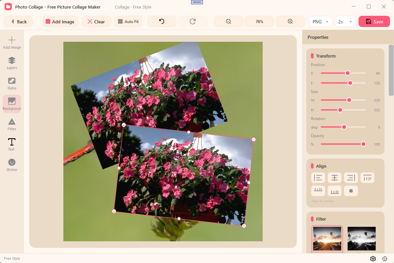Adjust the Position X slider
This screenshot has width=394, height=263.
click(x=343, y=73)
